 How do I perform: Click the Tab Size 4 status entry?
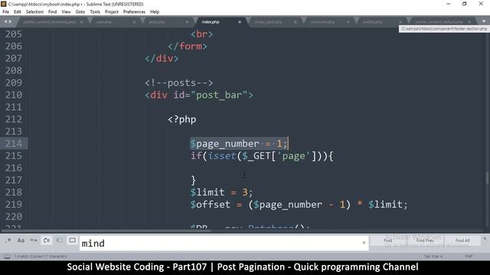tap(433, 257)
